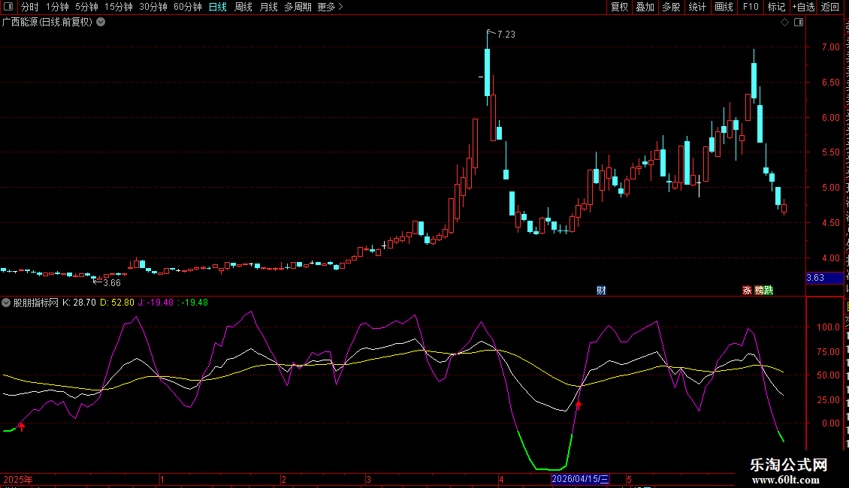Click the 标记 mark button
The image size is (849, 488).
tap(776, 7)
